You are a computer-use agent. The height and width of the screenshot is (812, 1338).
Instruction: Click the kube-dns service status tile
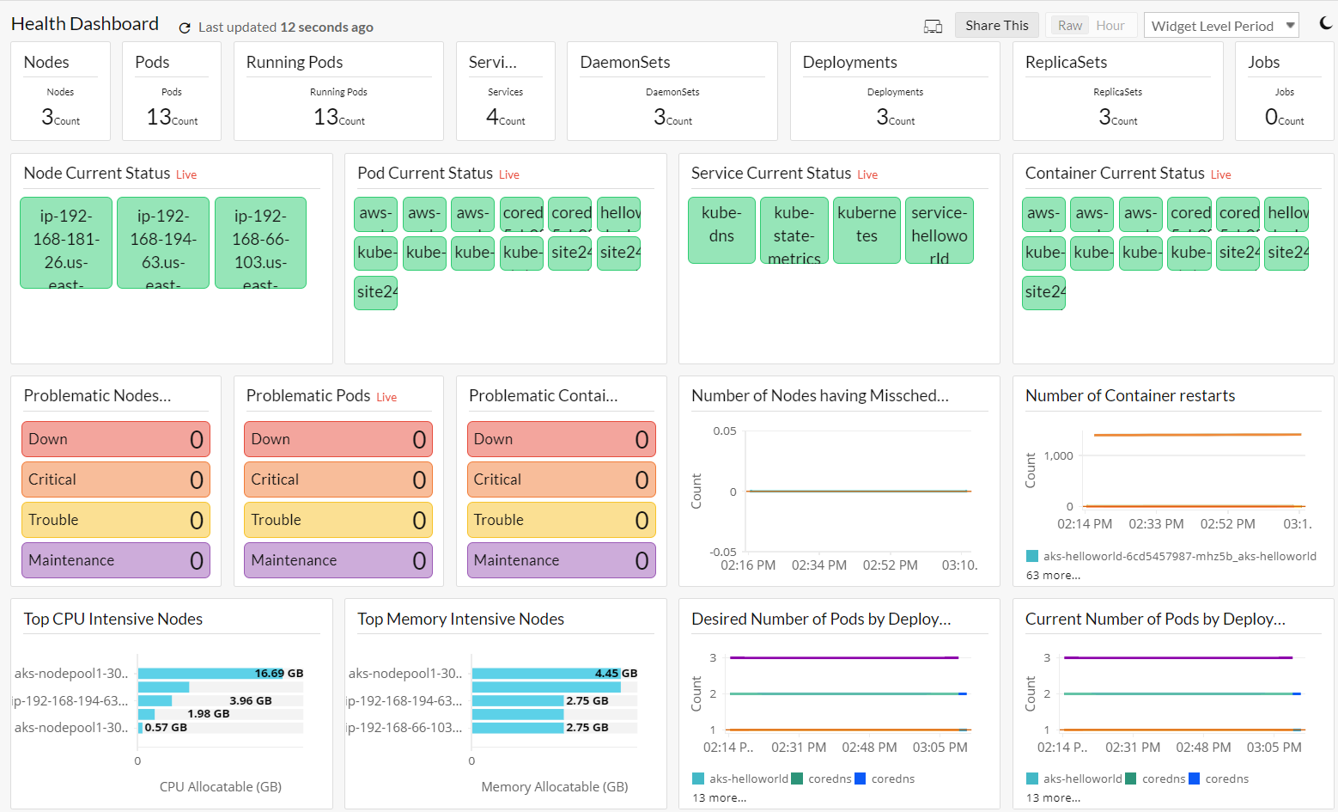point(721,229)
